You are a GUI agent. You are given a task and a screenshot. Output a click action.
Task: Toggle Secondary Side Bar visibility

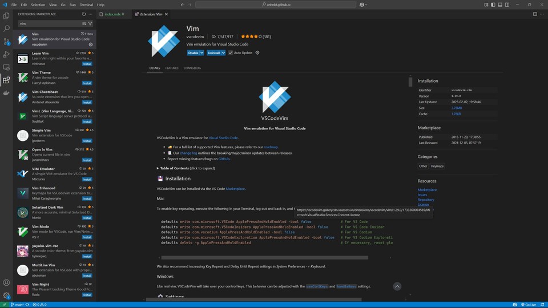pyautogui.click(x=507, y=5)
